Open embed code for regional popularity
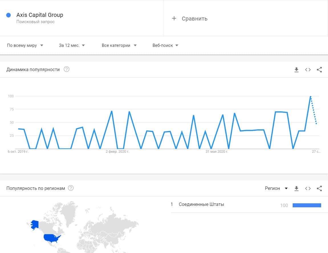The image size is (328, 253). point(308,188)
